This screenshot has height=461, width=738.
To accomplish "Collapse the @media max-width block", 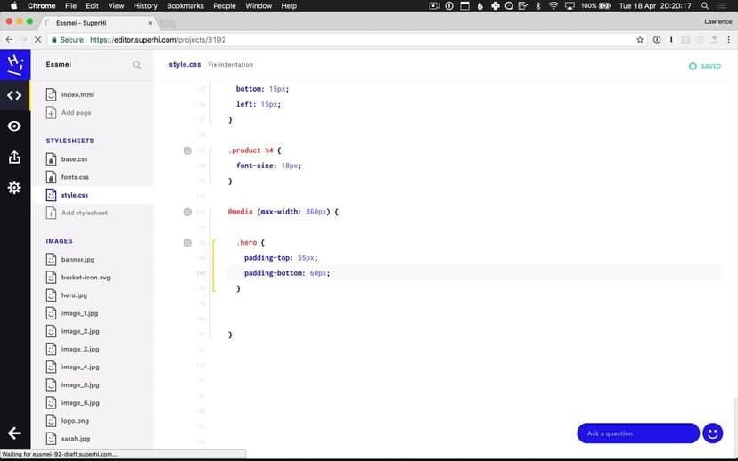I will click(x=187, y=212).
